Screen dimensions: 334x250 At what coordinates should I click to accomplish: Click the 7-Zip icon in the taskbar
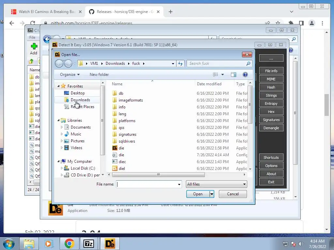click(x=88, y=243)
